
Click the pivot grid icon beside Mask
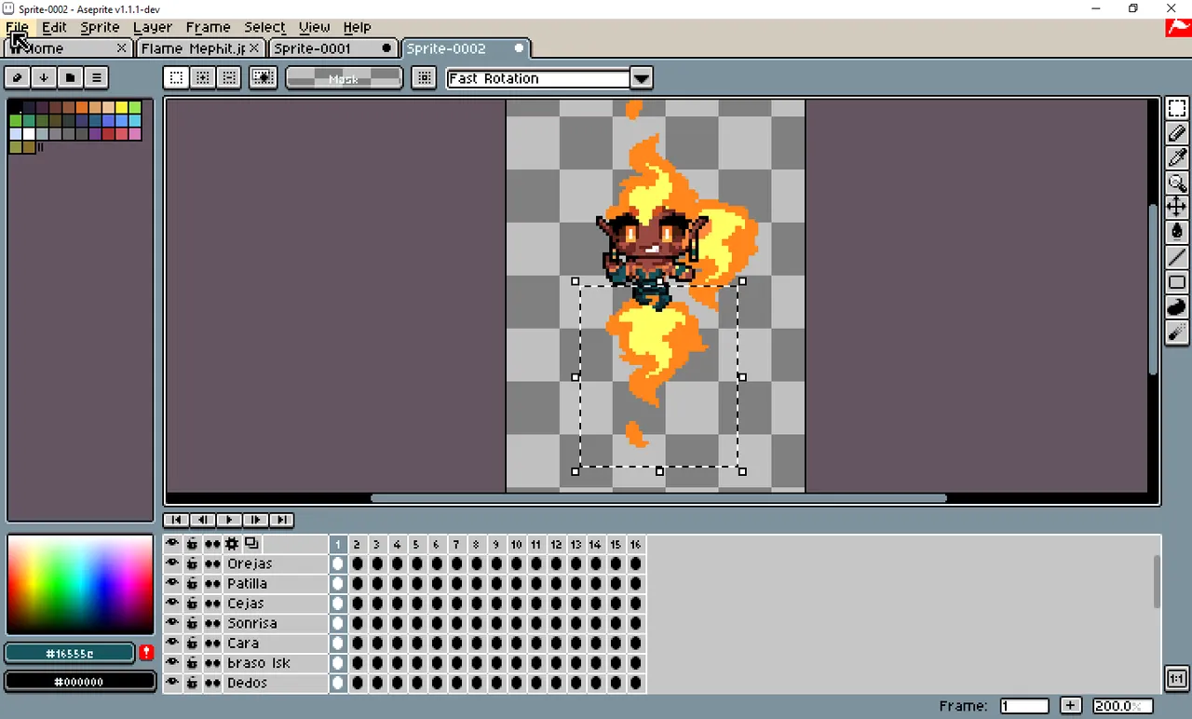coord(424,78)
